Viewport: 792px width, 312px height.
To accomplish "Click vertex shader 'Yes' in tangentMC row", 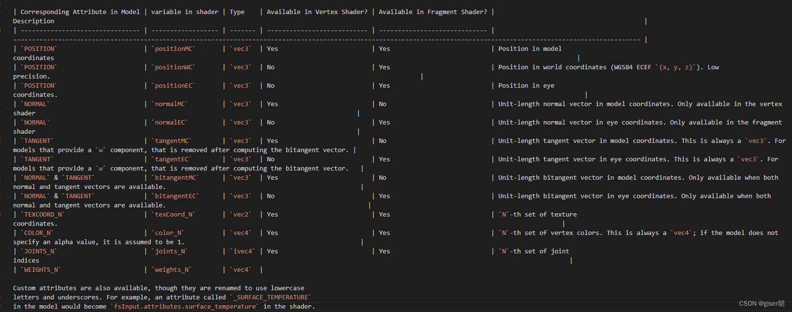I will point(273,140).
